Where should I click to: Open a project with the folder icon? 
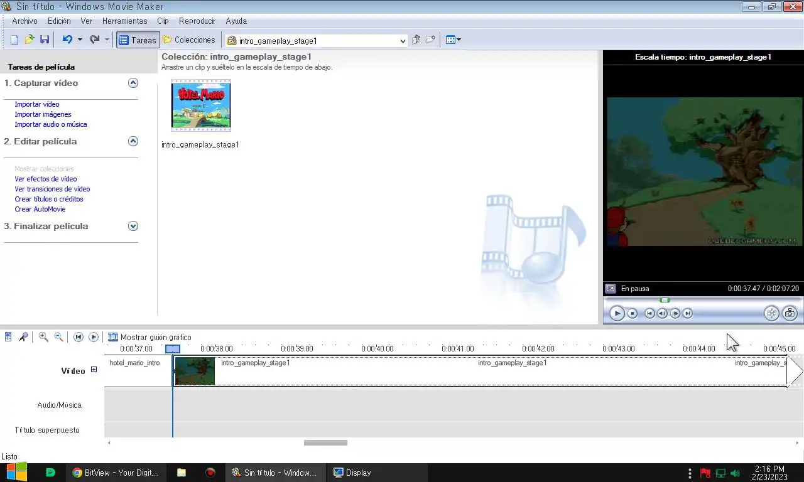click(x=30, y=40)
